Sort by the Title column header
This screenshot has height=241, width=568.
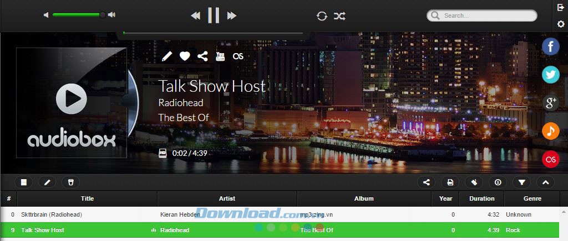pos(87,198)
